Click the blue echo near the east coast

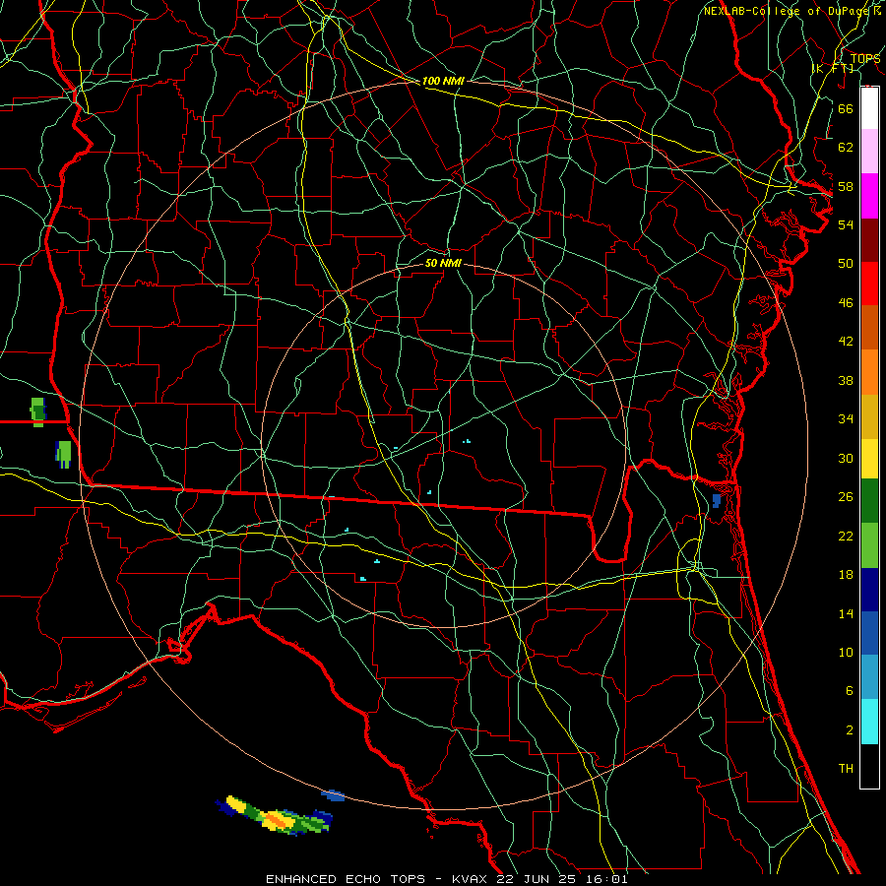tap(717, 501)
